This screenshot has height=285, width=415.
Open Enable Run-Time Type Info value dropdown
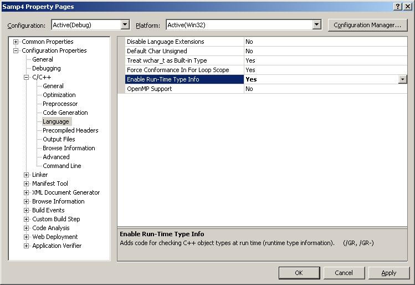(x=402, y=79)
